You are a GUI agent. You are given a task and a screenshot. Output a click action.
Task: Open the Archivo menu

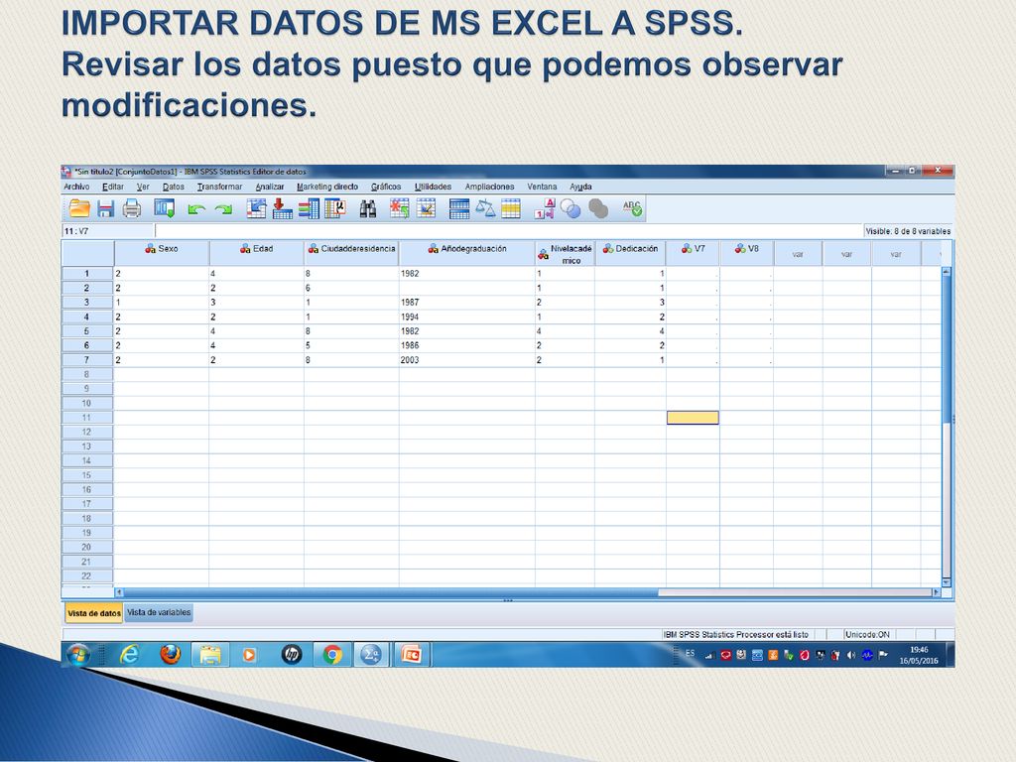tap(76, 187)
